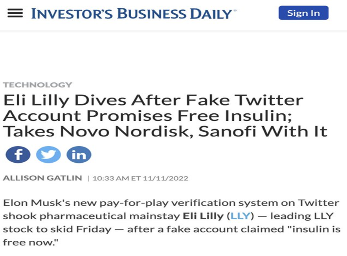Share the article on Facebook

(x=18, y=155)
